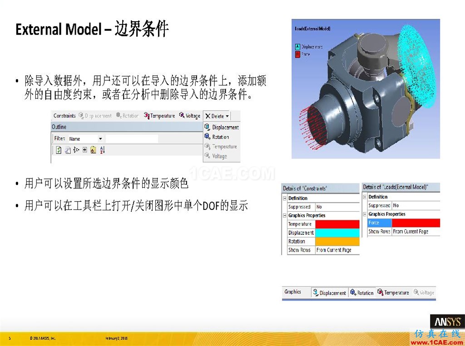Click the Details of 'Constraints' panel title

(x=305, y=188)
